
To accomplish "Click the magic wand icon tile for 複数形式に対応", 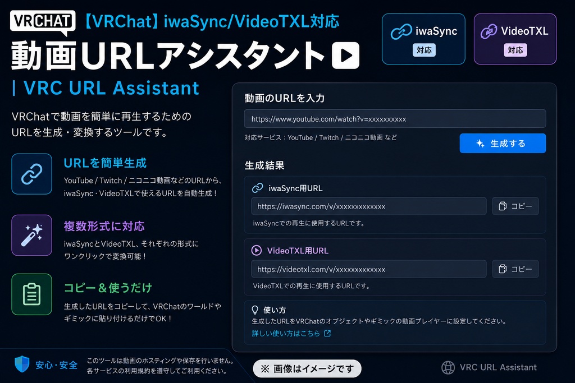I will pyautogui.click(x=32, y=235).
